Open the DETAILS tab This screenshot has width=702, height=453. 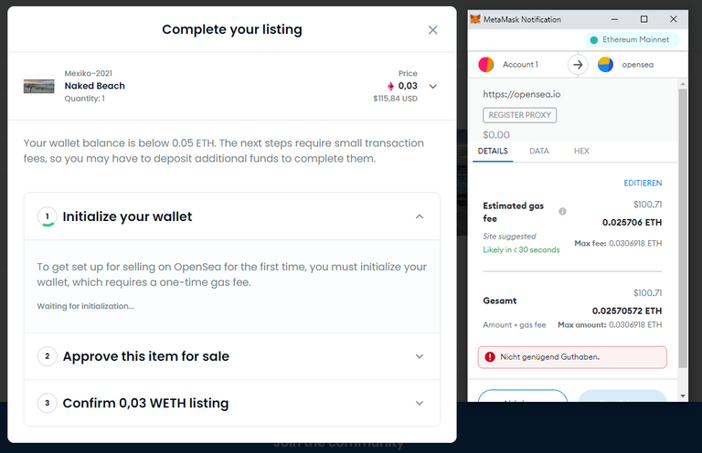(x=493, y=151)
